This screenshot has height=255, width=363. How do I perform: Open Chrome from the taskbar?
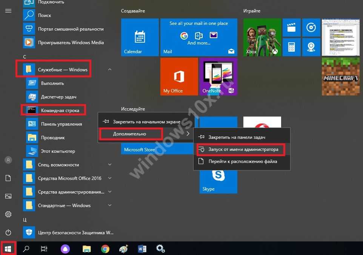coord(105,249)
